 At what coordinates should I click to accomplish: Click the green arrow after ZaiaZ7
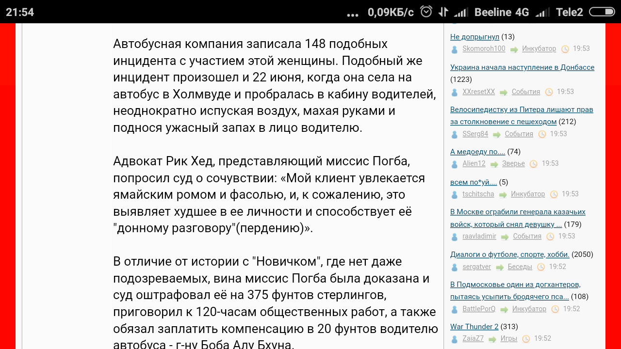coord(492,339)
